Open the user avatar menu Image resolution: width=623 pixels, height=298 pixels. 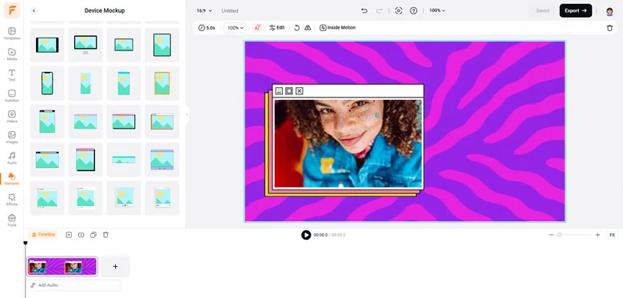[609, 11]
